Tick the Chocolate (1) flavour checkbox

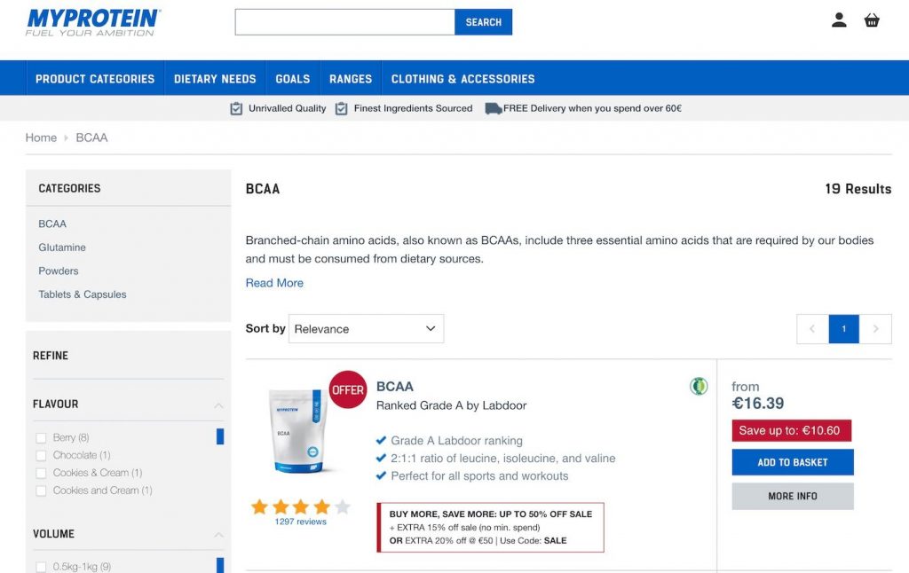coord(41,455)
